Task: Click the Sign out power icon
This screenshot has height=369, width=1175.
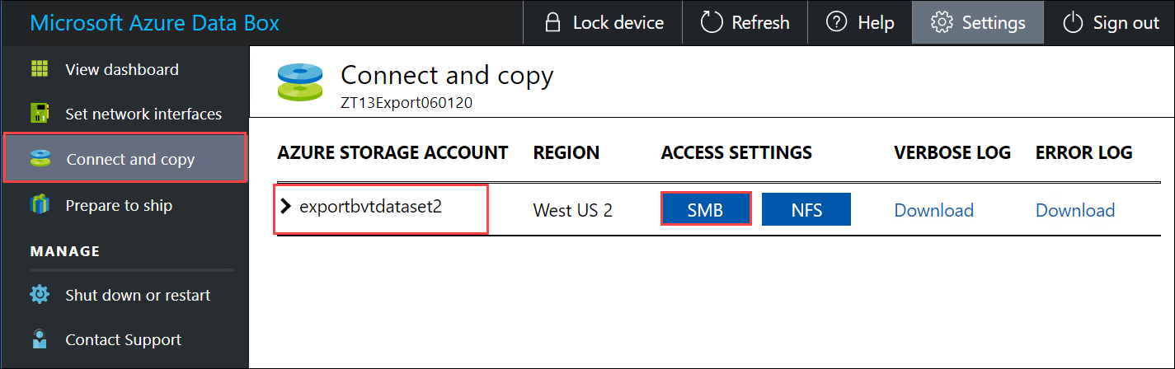Action: [x=1072, y=23]
